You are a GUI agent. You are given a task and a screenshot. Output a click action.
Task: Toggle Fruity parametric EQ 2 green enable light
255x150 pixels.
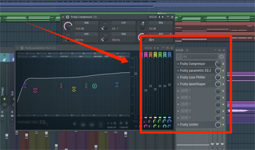(223, 70)
